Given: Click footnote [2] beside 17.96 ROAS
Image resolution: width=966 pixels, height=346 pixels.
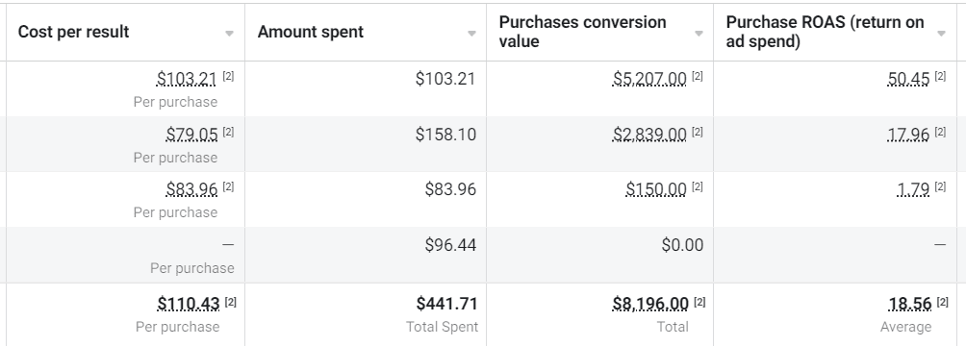Looking at the screenshot, I should (x=940, y=132).
